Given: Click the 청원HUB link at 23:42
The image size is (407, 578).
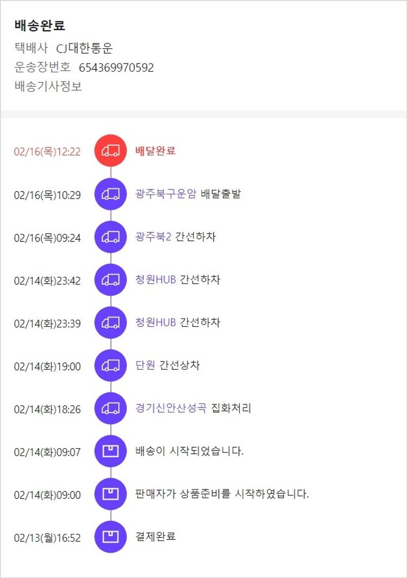Looking at the screenshot, I should click(x=155, y=280).
